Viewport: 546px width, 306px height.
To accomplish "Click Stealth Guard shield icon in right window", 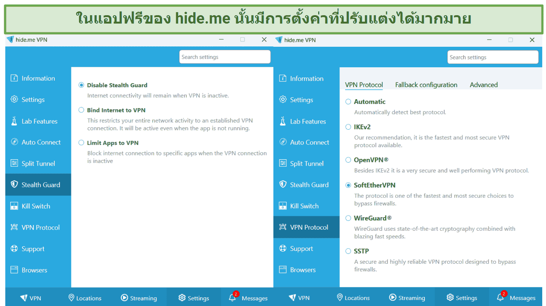I will (283, 185).
